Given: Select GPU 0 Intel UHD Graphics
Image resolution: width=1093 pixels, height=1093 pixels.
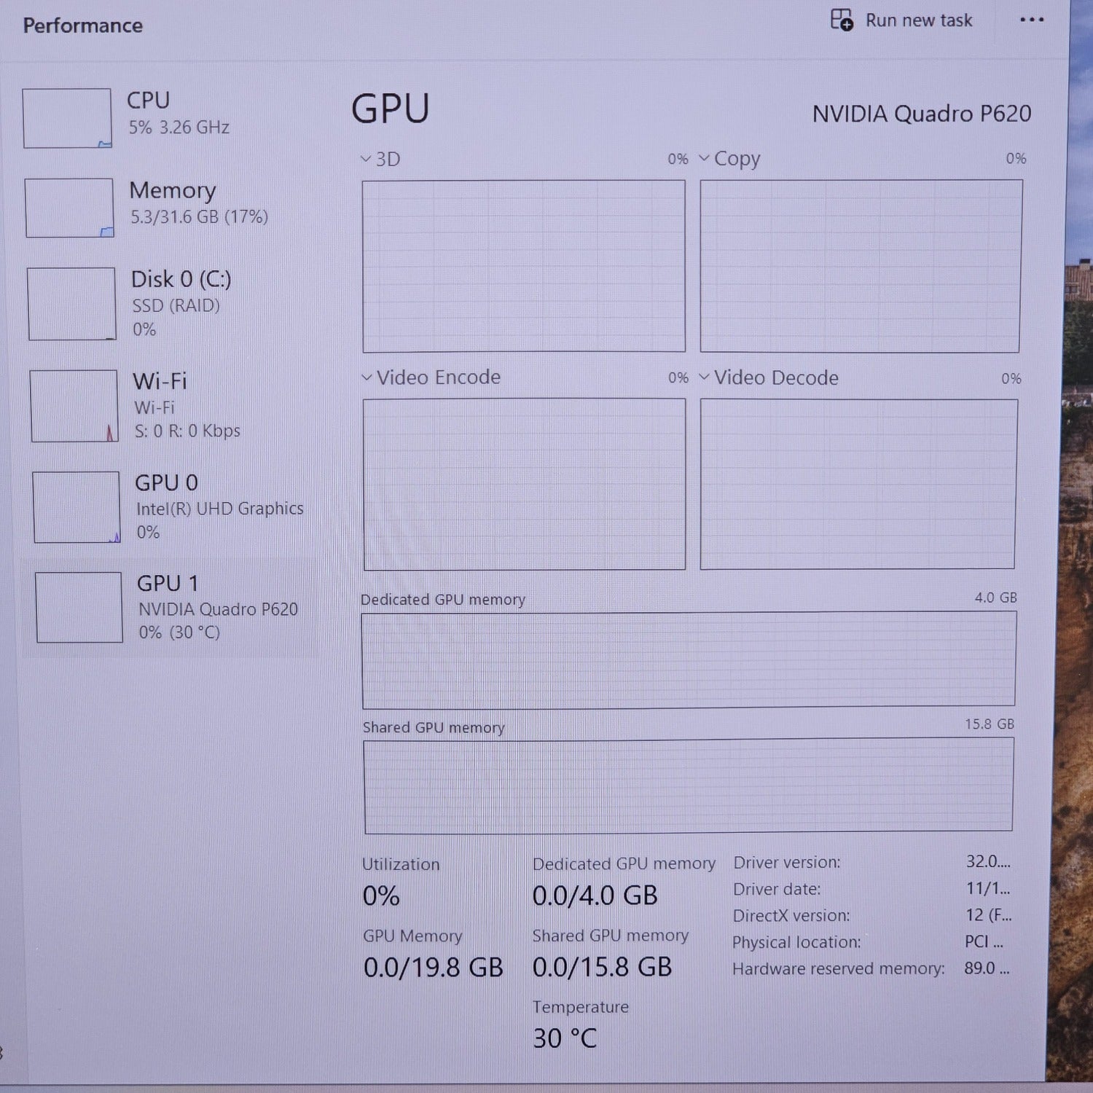Looking at the screenshot, I should [172, 506].
